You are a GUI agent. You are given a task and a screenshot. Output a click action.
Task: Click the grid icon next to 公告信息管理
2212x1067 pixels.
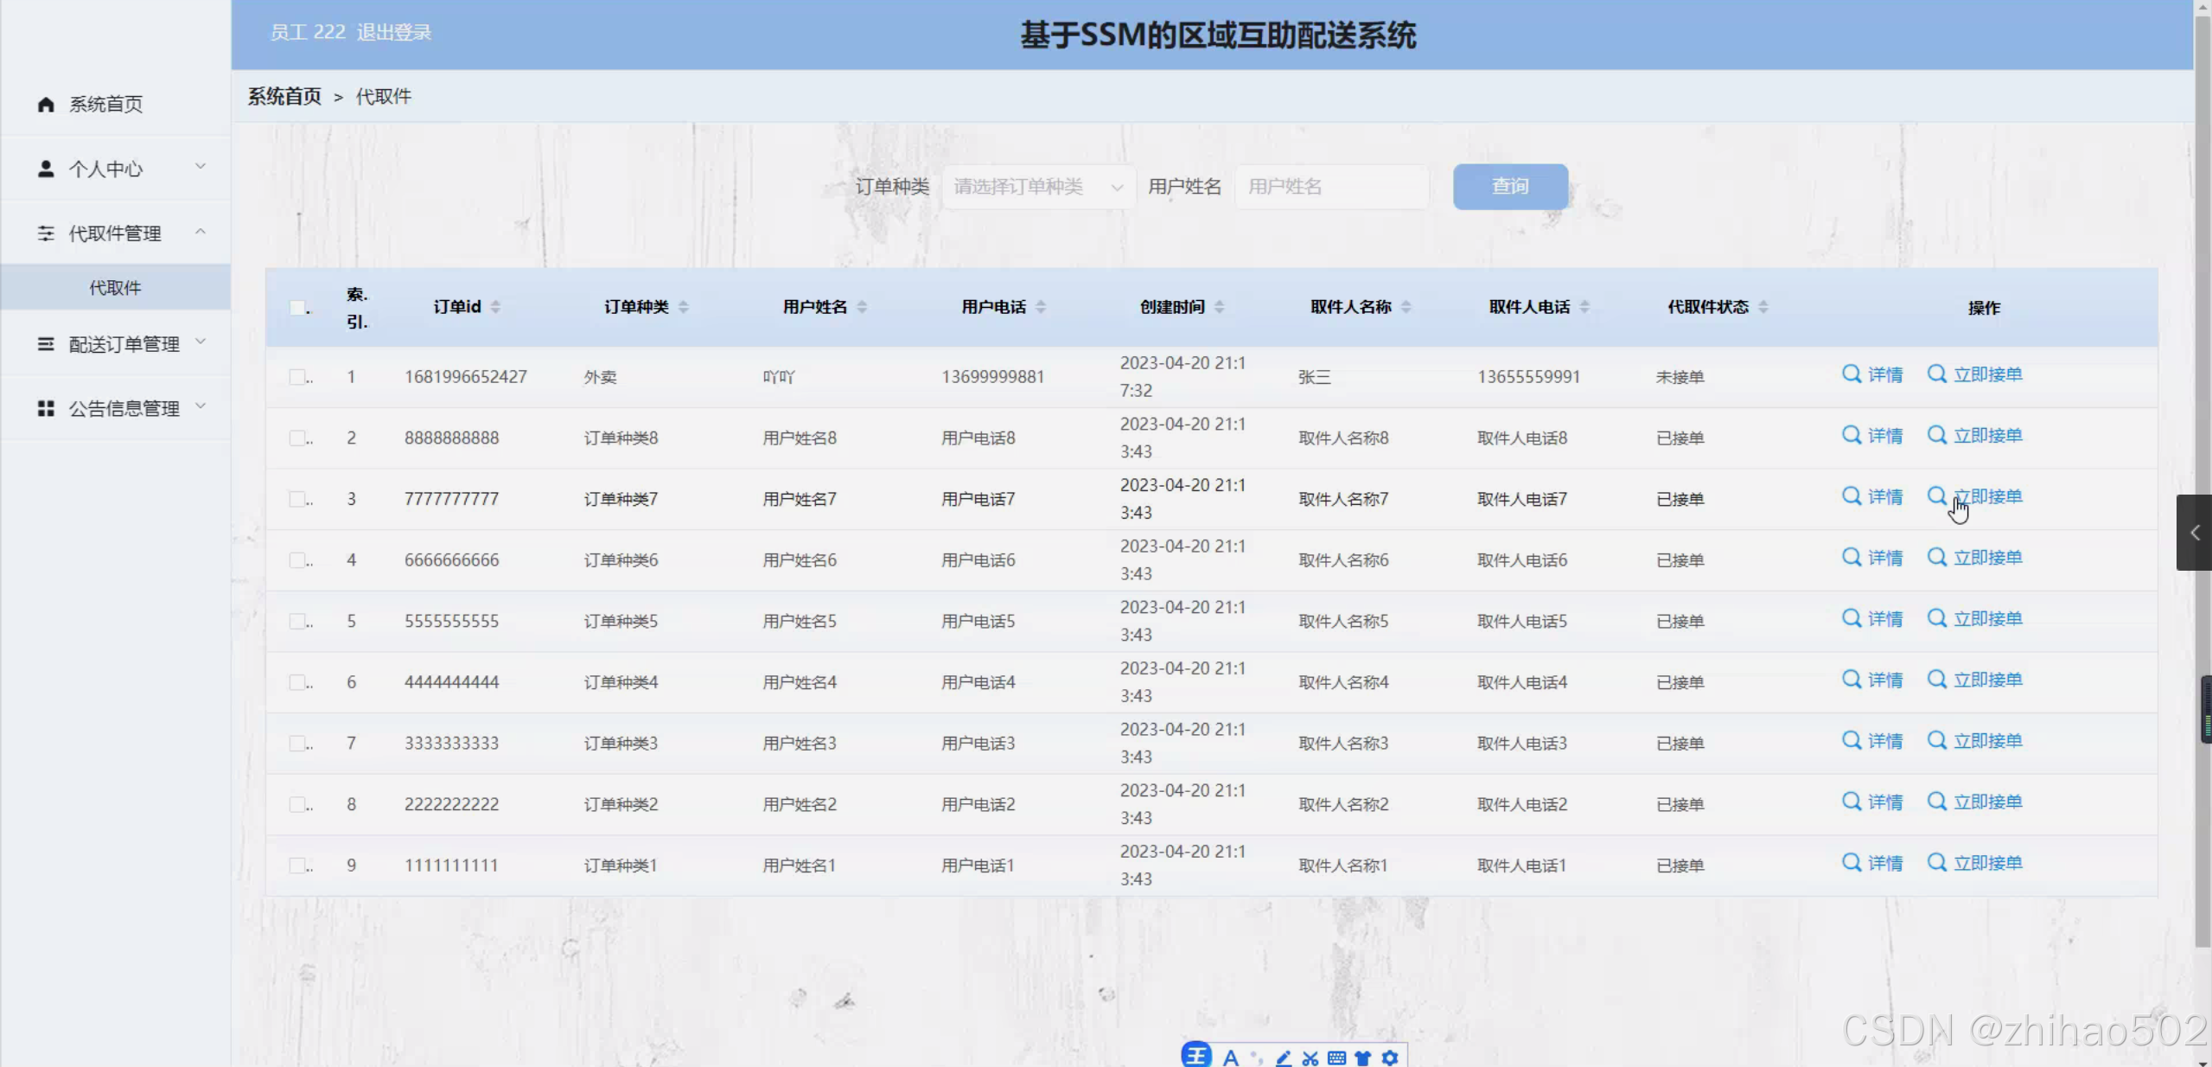[46, 408]
